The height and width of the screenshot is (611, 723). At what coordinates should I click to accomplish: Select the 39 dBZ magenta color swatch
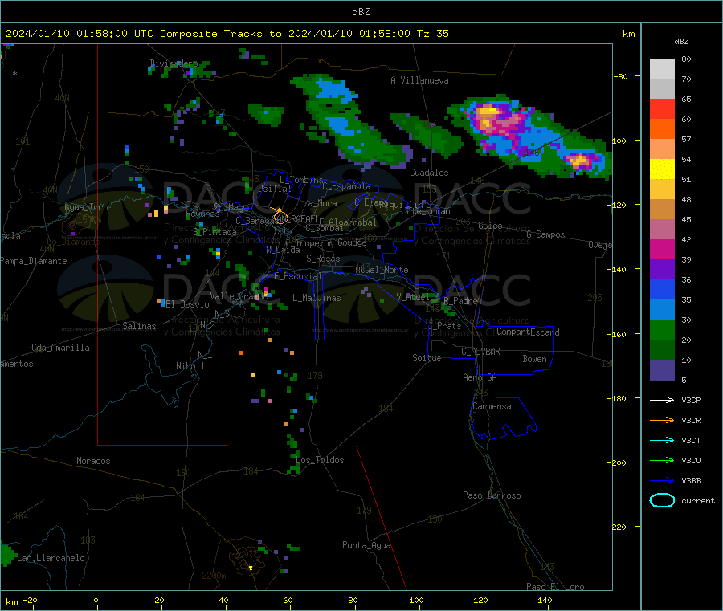[662, 249]
